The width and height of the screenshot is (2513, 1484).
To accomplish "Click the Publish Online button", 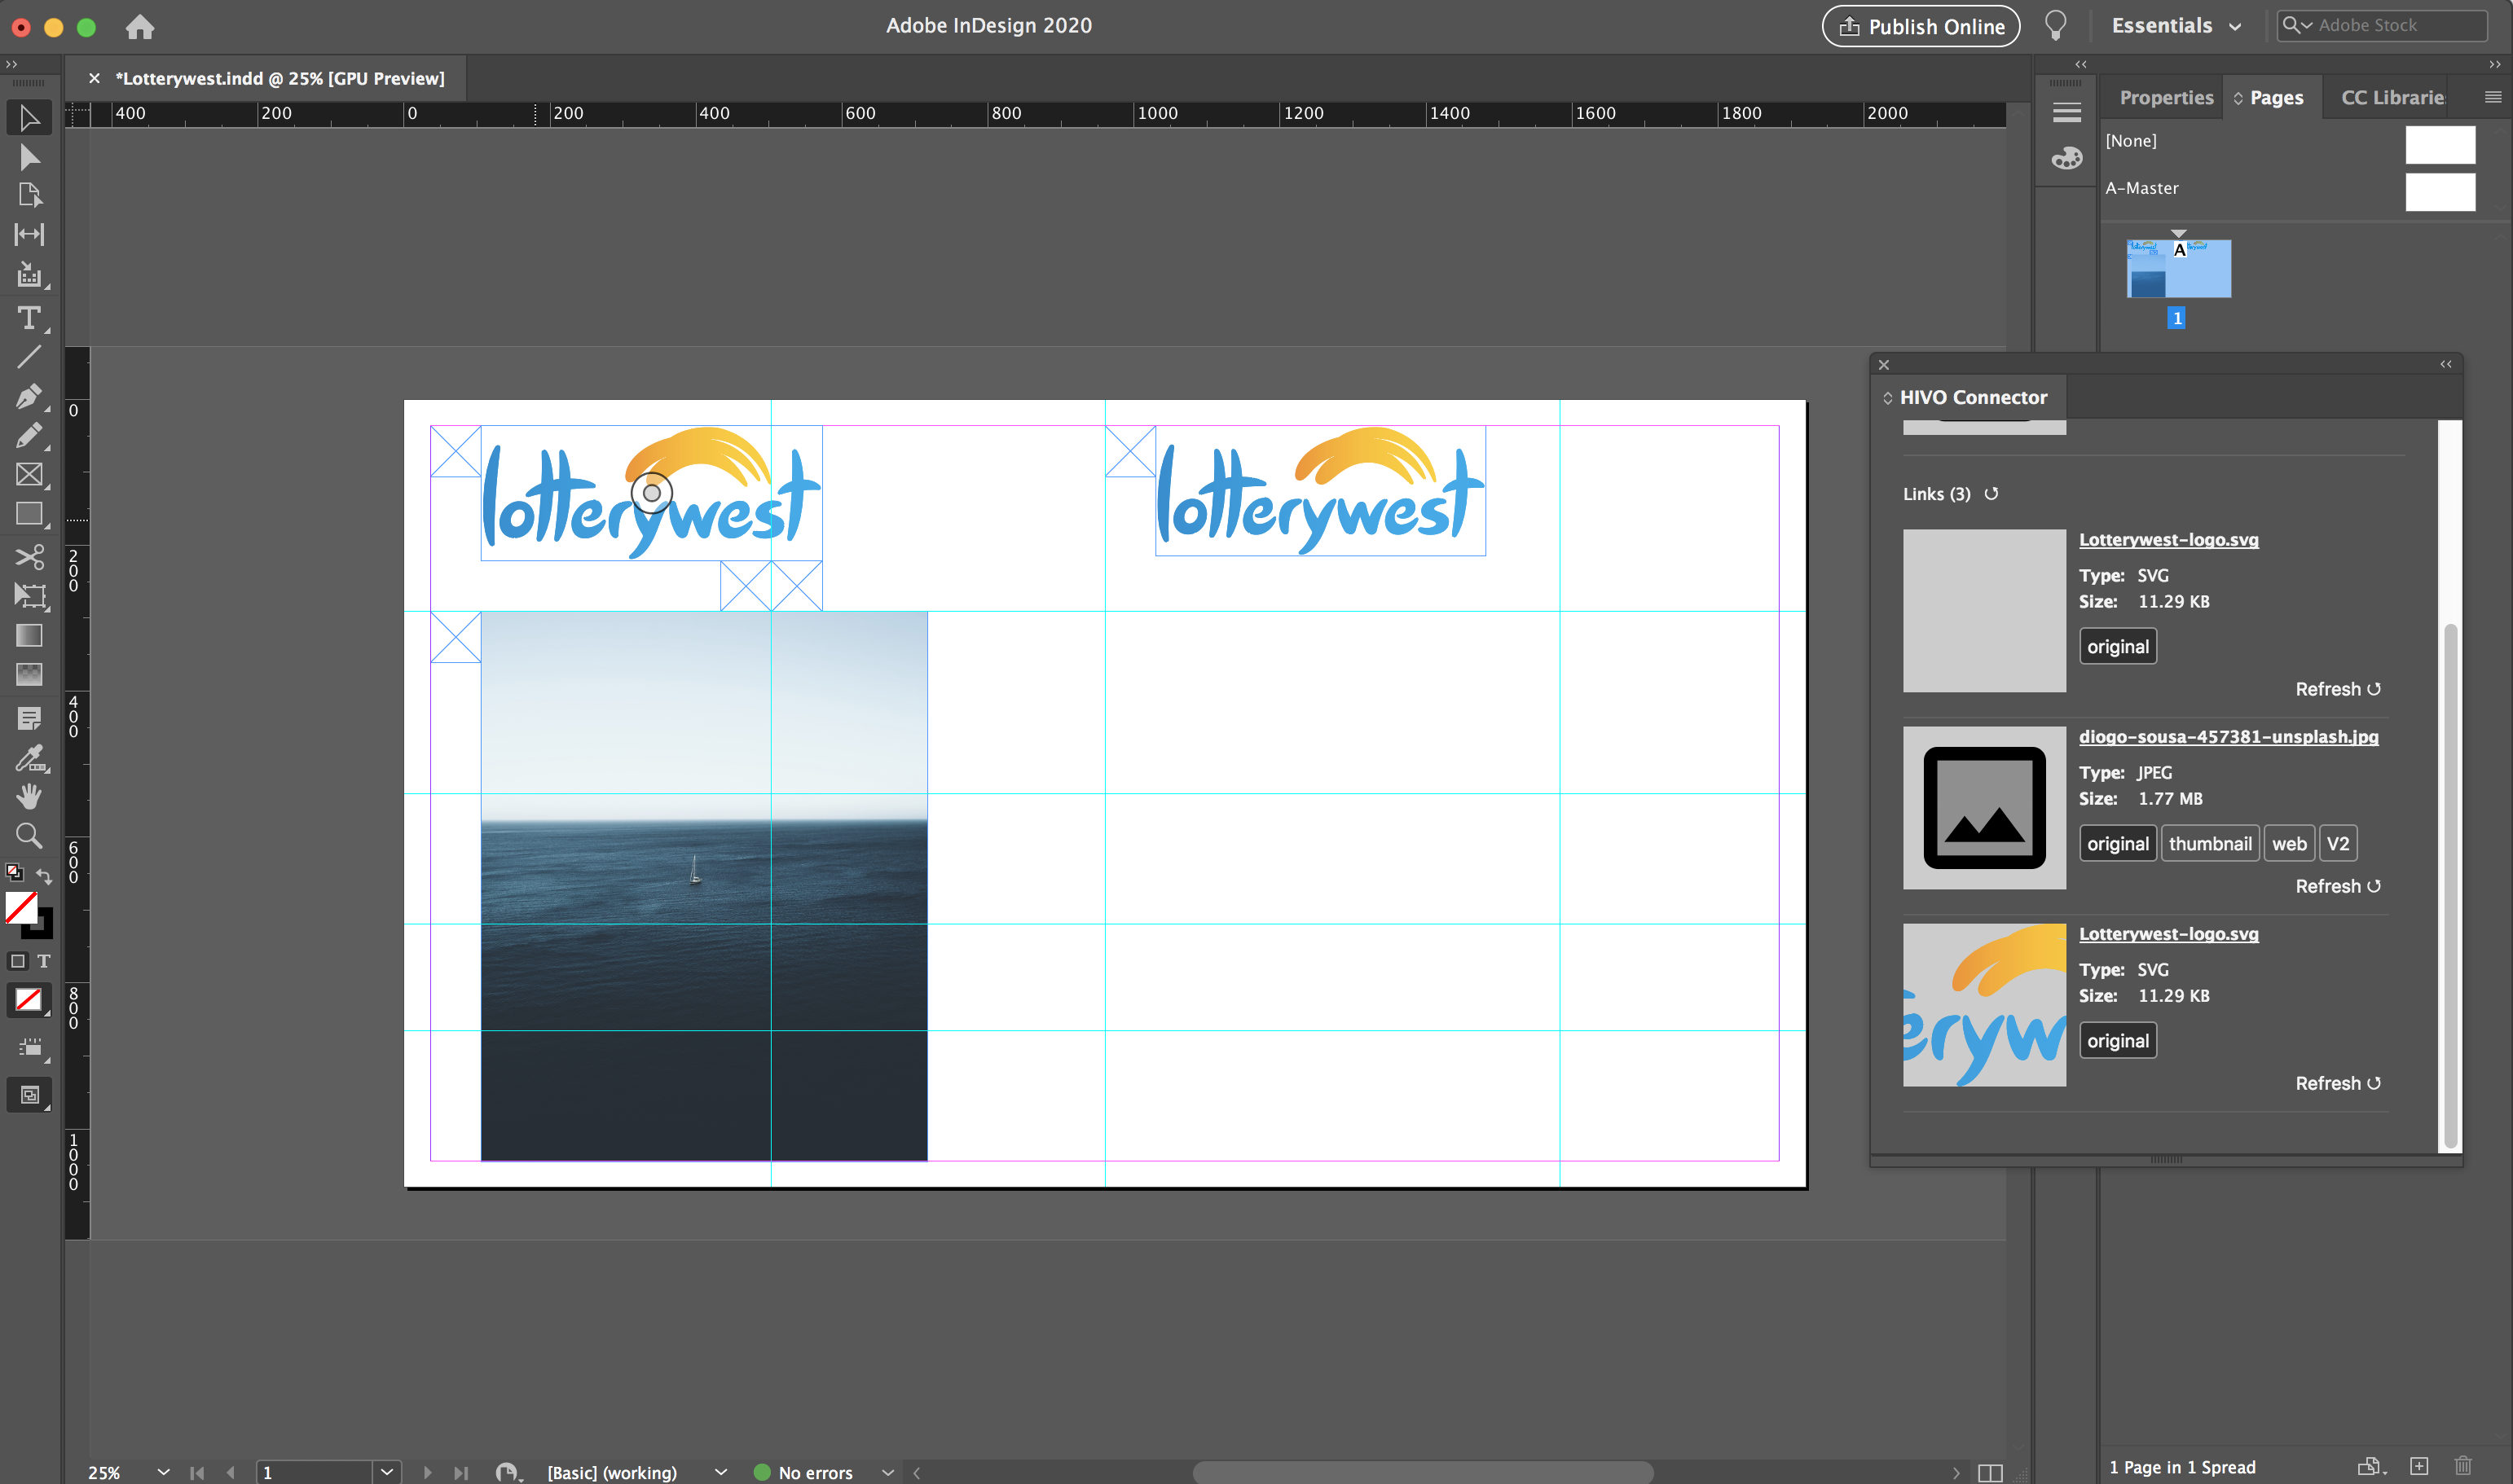I will 1921,26.
